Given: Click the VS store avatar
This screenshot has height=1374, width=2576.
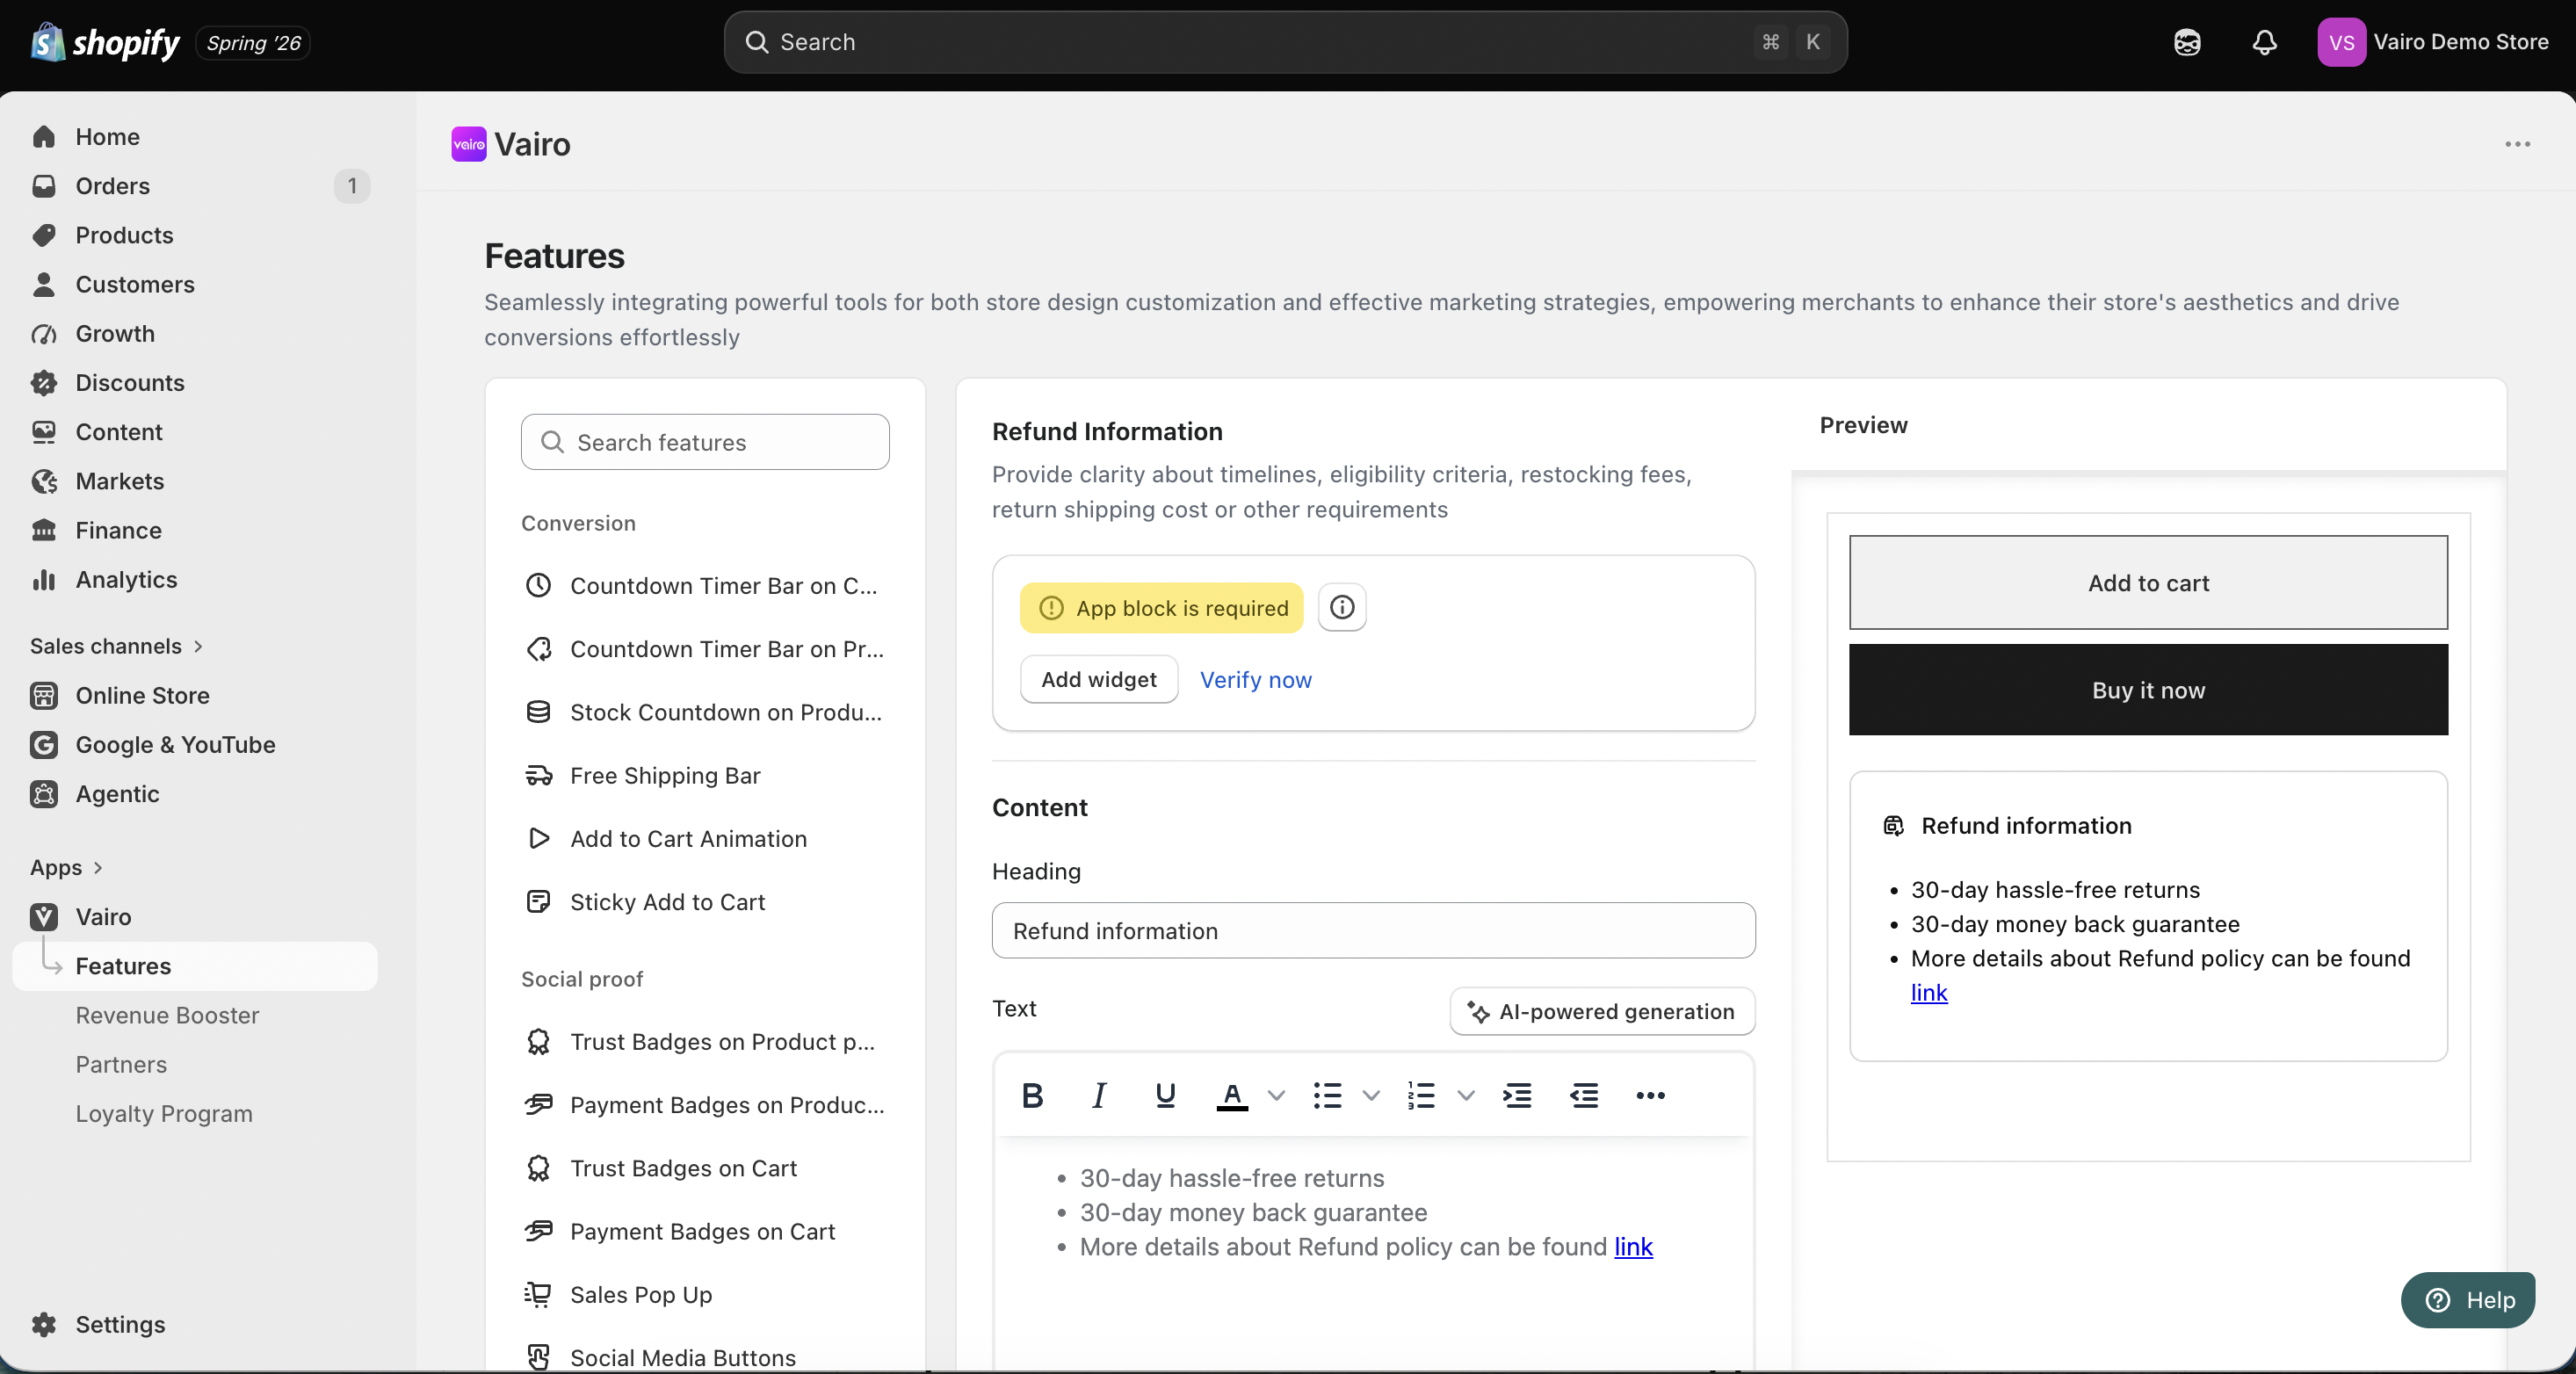Looking at the screenshot, I should [2341, 42].
